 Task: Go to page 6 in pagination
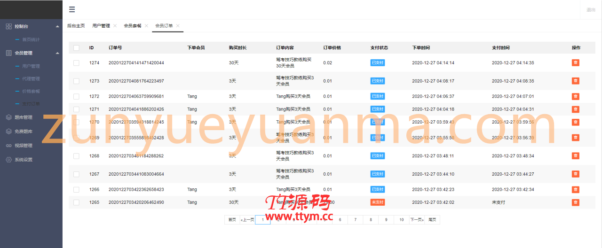340,220
